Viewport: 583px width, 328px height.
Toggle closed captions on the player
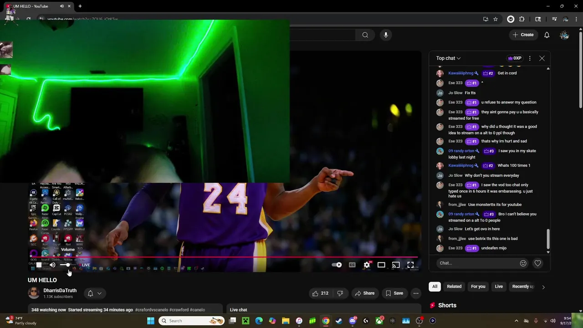(352, 265)
